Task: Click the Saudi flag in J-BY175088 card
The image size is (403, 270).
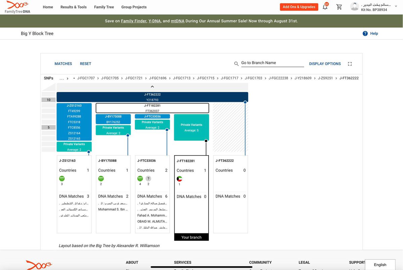Action: [x=101, y=179]
